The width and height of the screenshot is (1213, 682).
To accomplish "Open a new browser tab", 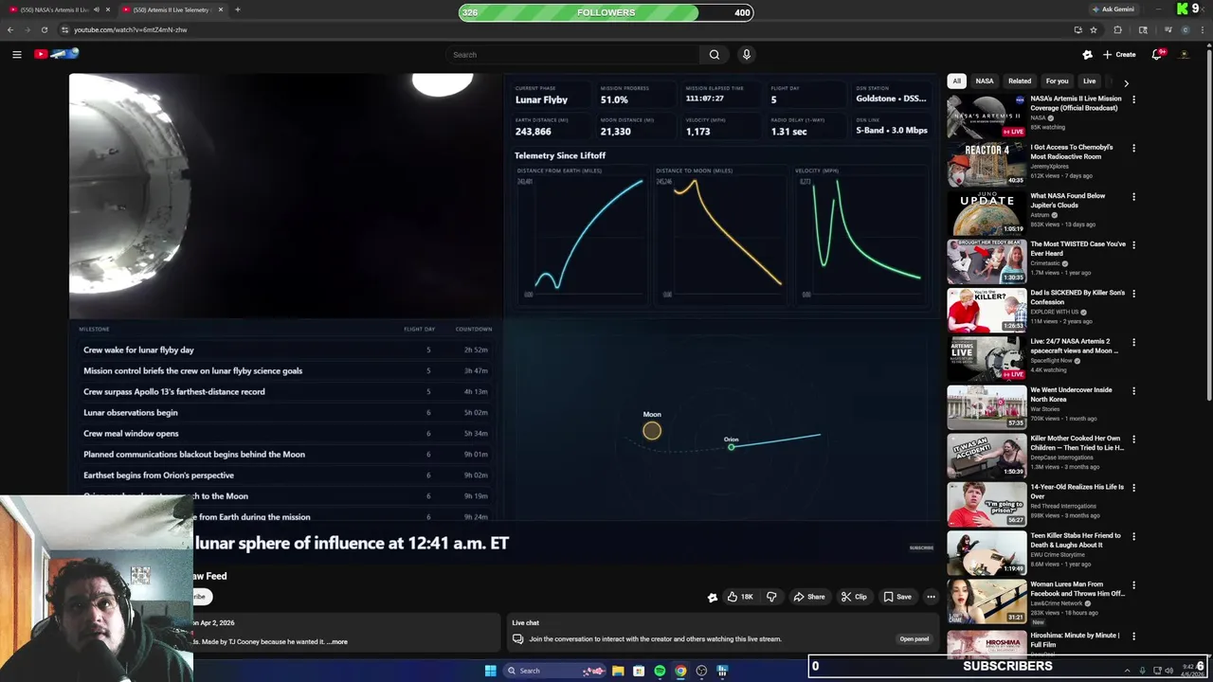I will (x=238, y=9).
